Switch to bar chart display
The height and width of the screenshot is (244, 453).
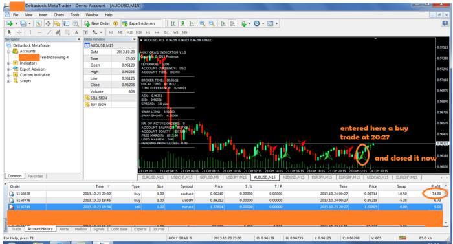pos(173,23)
